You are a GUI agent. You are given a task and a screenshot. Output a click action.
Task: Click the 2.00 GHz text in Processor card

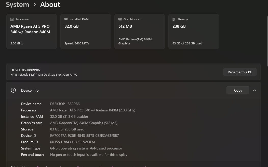point(17,43)
